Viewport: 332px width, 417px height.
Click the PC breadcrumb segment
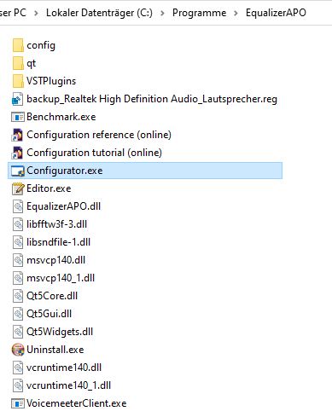pyautogui.click(x=13, y=13)
